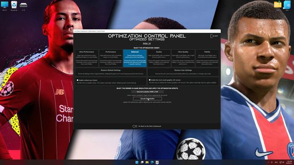Open the blue file icon at desktop corner
The image size is (294, 165).
point(287,5)
